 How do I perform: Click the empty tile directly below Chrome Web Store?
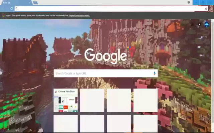click(66, 123)
